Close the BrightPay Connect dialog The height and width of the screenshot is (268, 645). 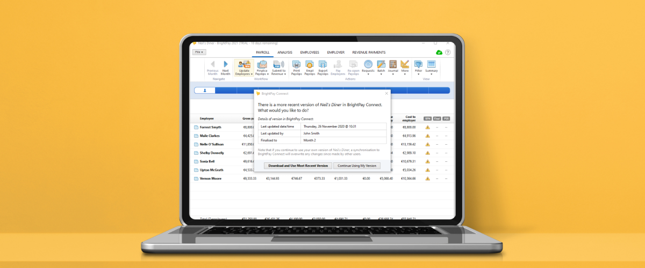coord(386,93)
